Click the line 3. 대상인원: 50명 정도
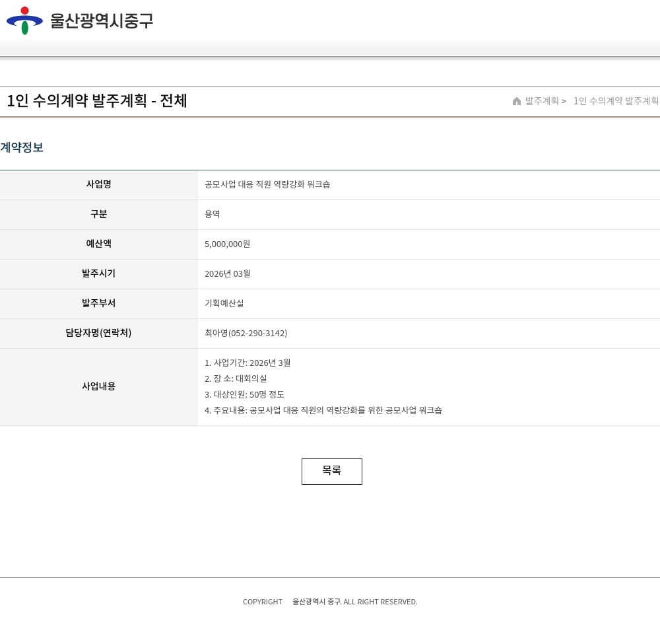The image size is (660, 644). click(244, 395)
